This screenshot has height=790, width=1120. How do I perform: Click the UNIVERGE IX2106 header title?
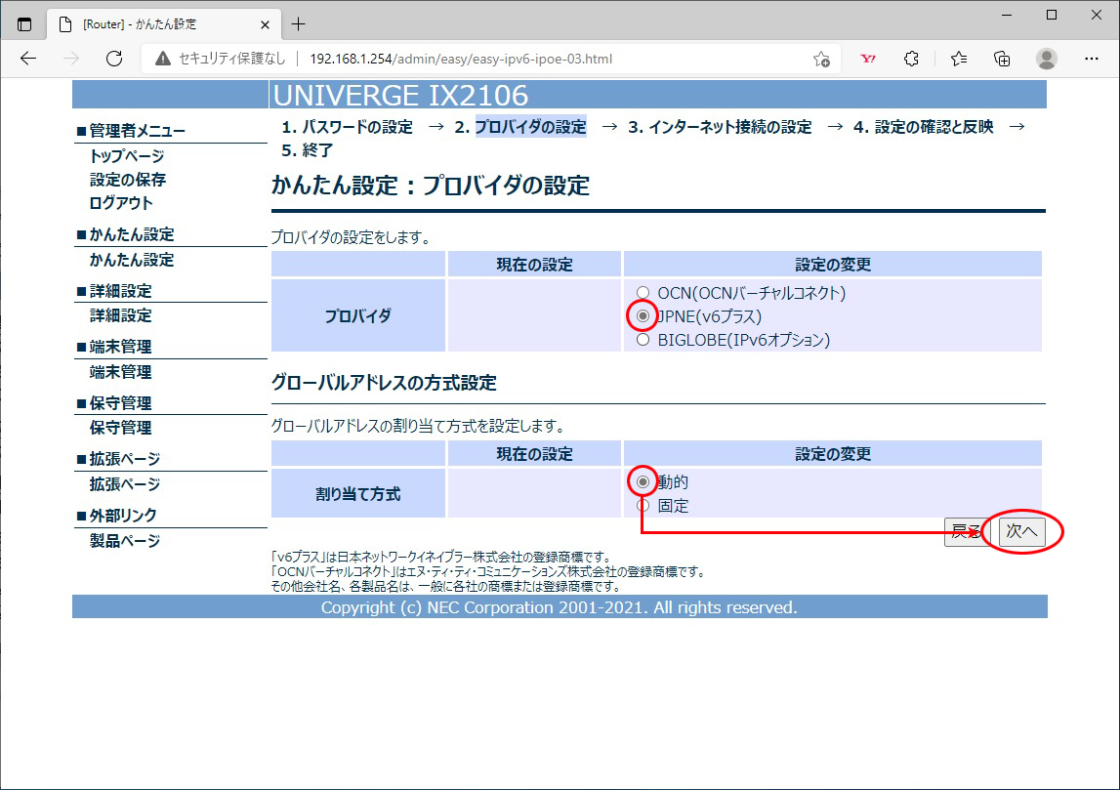(400, 95)
